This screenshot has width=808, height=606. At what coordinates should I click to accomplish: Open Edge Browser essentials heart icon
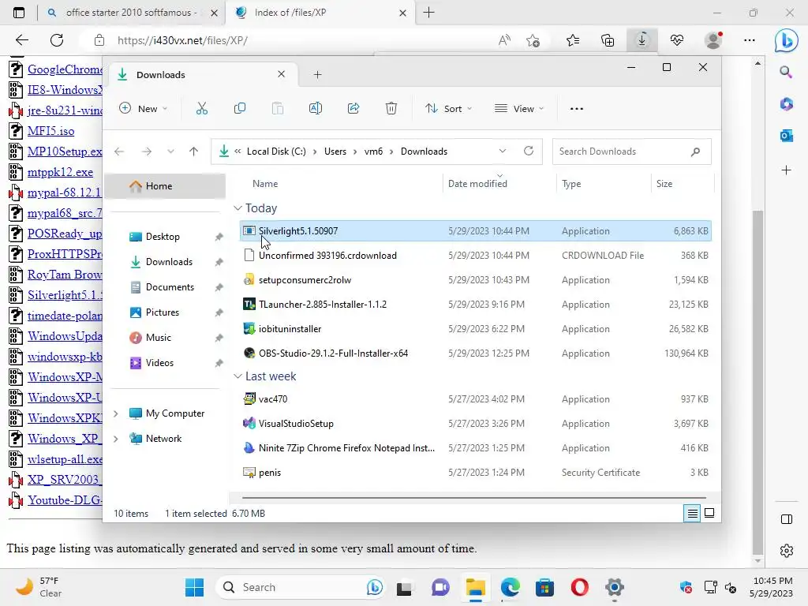tap(677, 40)
